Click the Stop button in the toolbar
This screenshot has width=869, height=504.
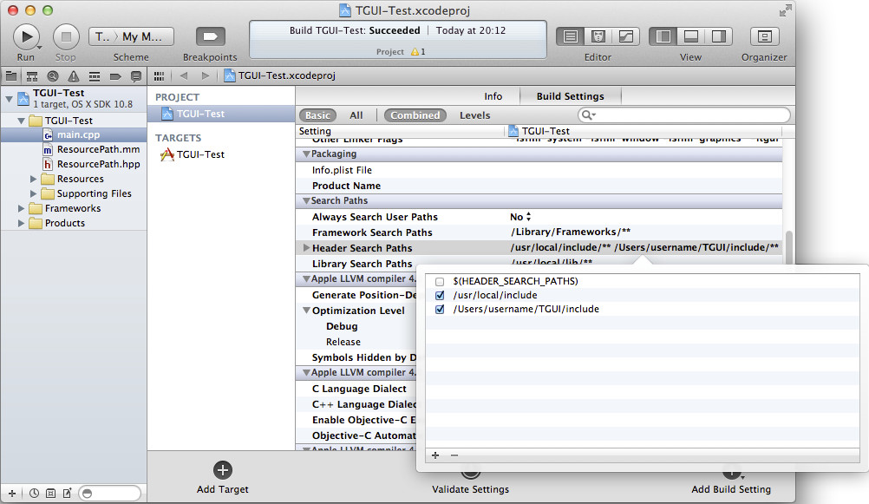click(x=66, y=37)
